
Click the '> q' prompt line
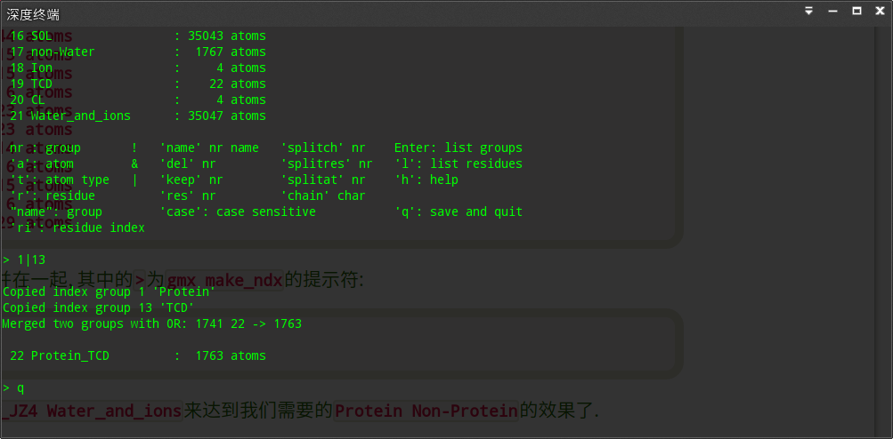[13, 388]
